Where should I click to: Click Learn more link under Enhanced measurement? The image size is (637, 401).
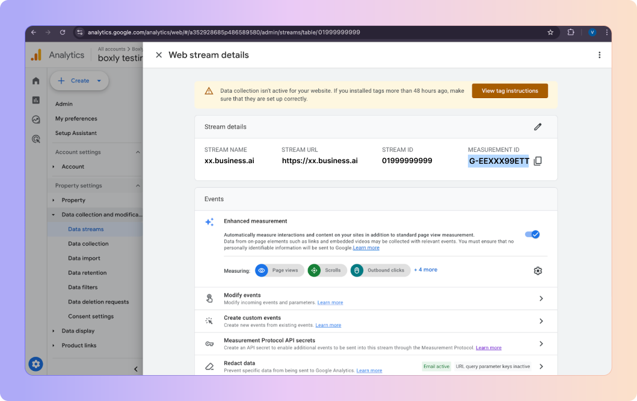click(366, 247)
